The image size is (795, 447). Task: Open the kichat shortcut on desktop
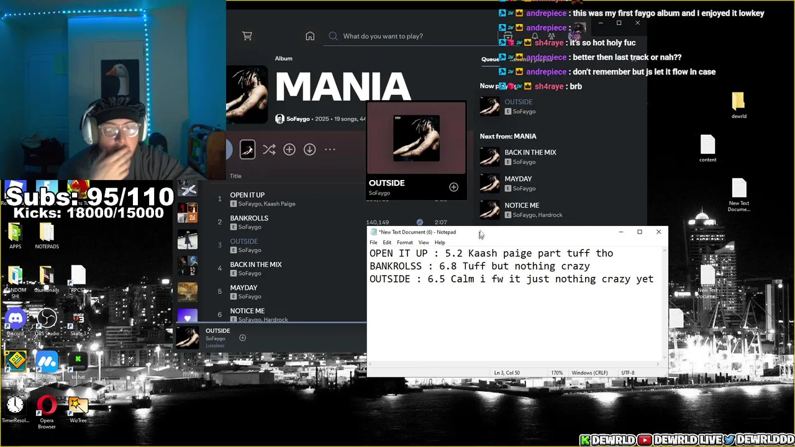78,366
